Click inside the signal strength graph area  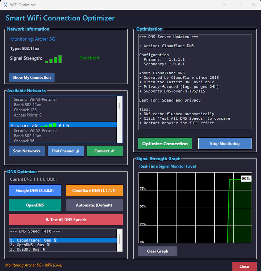tap(195, 207)
